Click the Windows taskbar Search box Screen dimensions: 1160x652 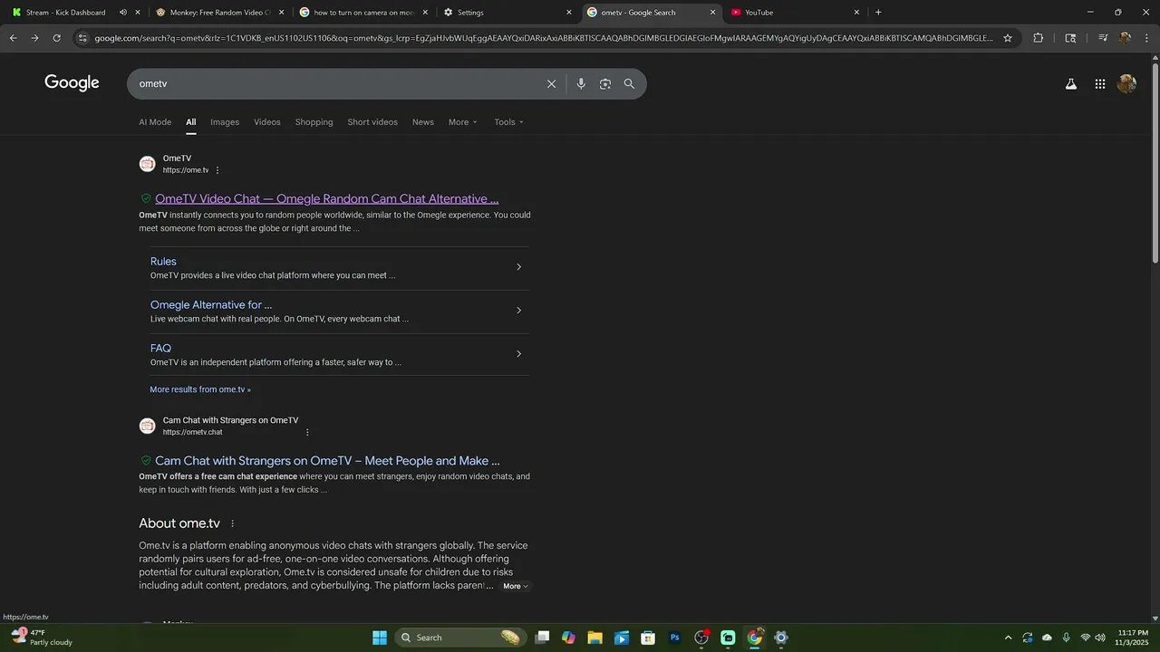click(461, 638)
